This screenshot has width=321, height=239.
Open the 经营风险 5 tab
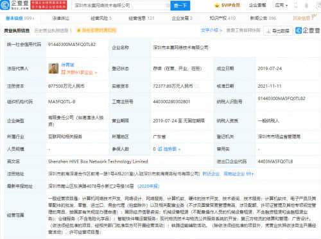tap(101, 19)
